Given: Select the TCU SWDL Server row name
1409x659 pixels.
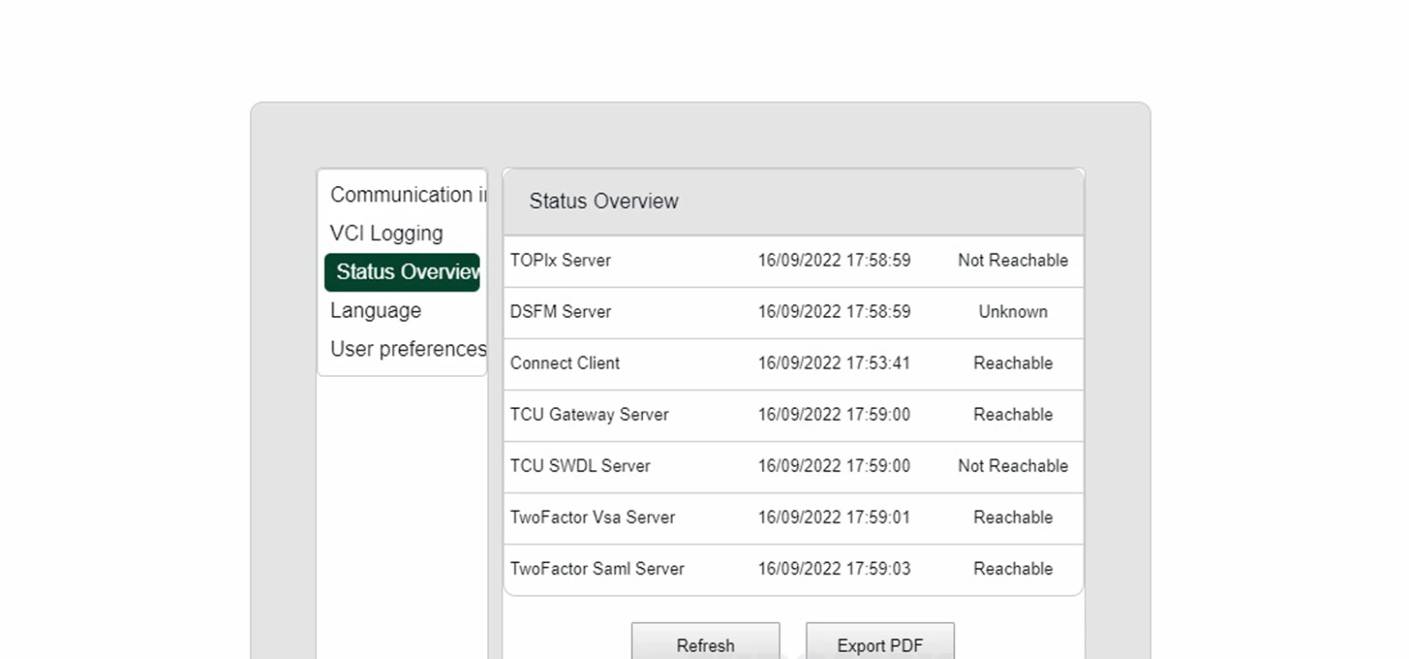Looking at the screenshot, I should pyautogui.click(x=579, y=466).
